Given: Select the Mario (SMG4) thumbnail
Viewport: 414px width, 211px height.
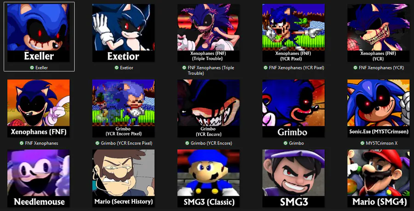Looking at the screenshot, I should pos(379,178).
